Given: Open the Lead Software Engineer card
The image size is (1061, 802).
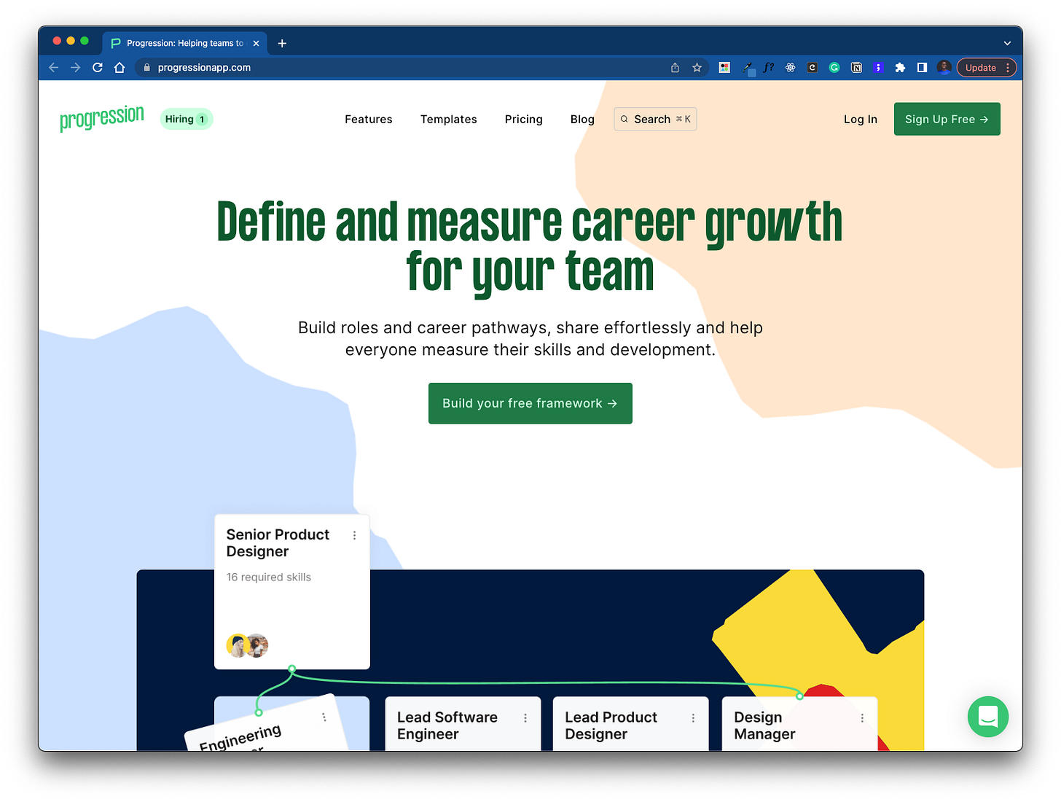Looking at the screenshot, I should click(x=463, y=723).
